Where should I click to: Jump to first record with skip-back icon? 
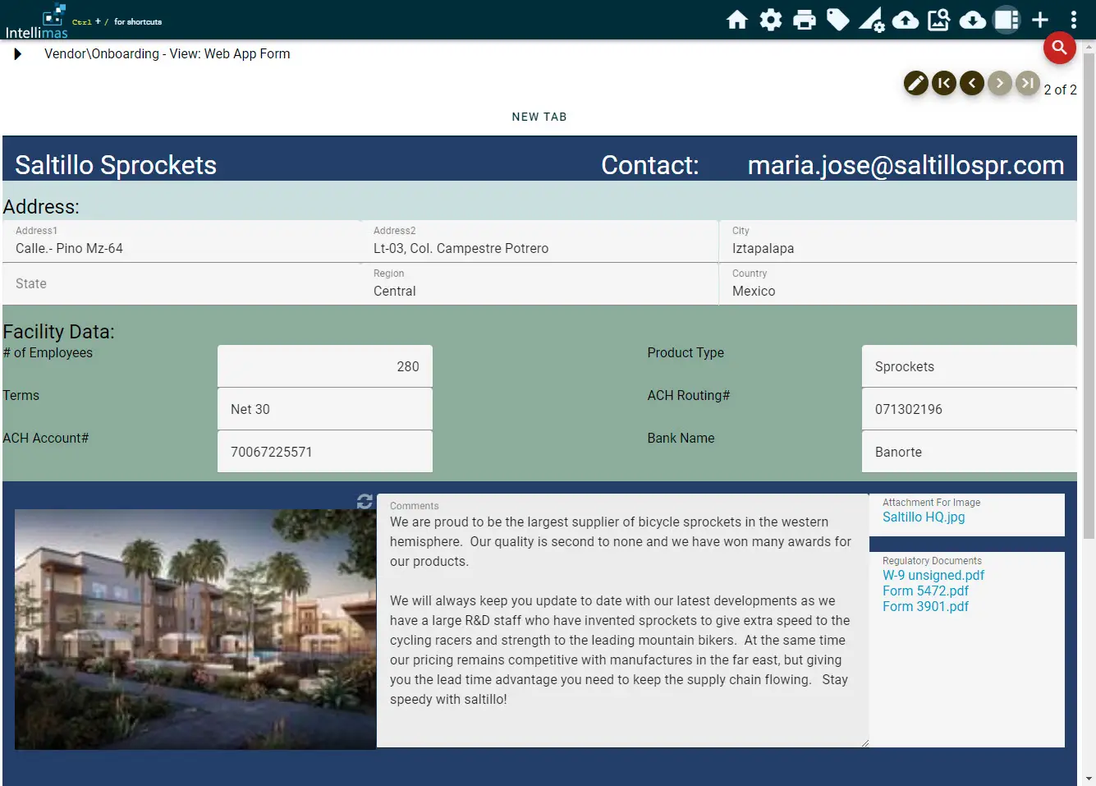click(943, 83)
